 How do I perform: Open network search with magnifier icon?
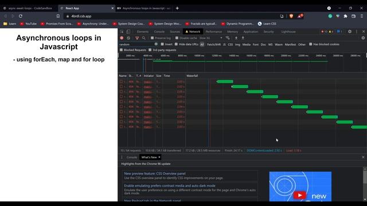coord(144,38)
